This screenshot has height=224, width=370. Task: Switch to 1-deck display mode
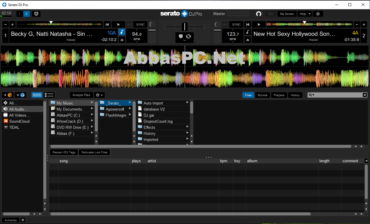(x=20, y=14)
